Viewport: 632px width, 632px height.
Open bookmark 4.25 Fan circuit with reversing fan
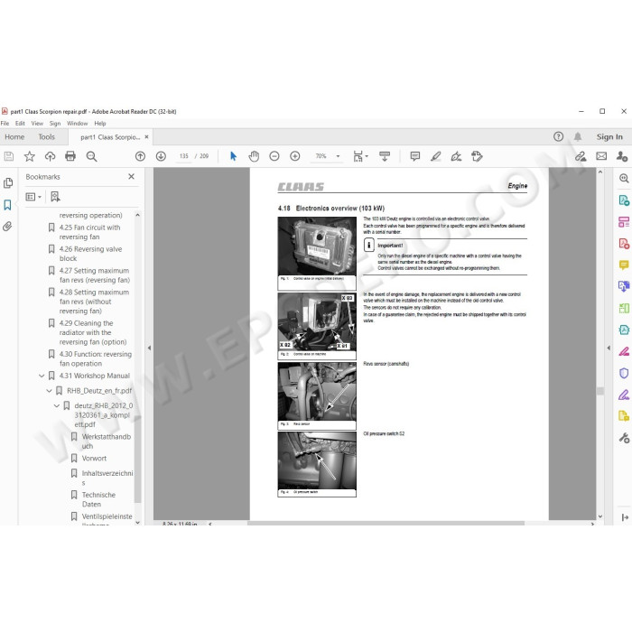click(x=90, y=232)
